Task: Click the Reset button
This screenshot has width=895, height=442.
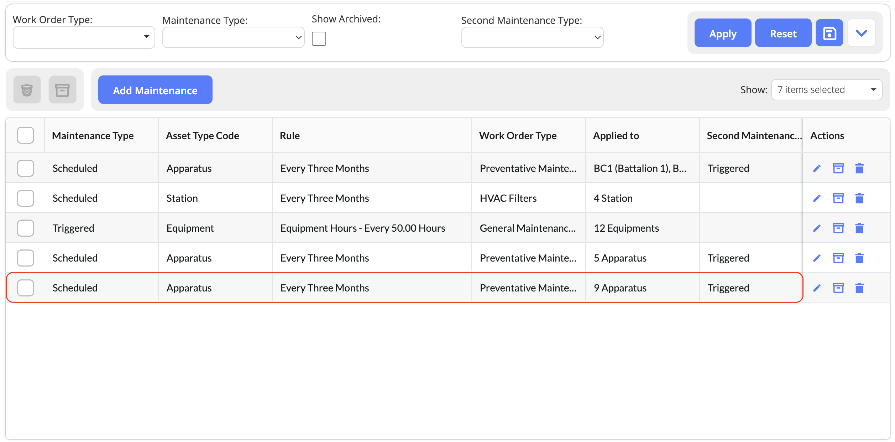Action: [783, 33]
